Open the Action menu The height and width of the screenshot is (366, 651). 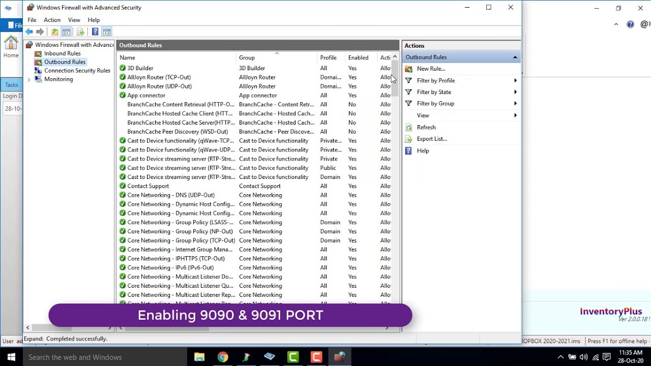(x=52, y=20)
